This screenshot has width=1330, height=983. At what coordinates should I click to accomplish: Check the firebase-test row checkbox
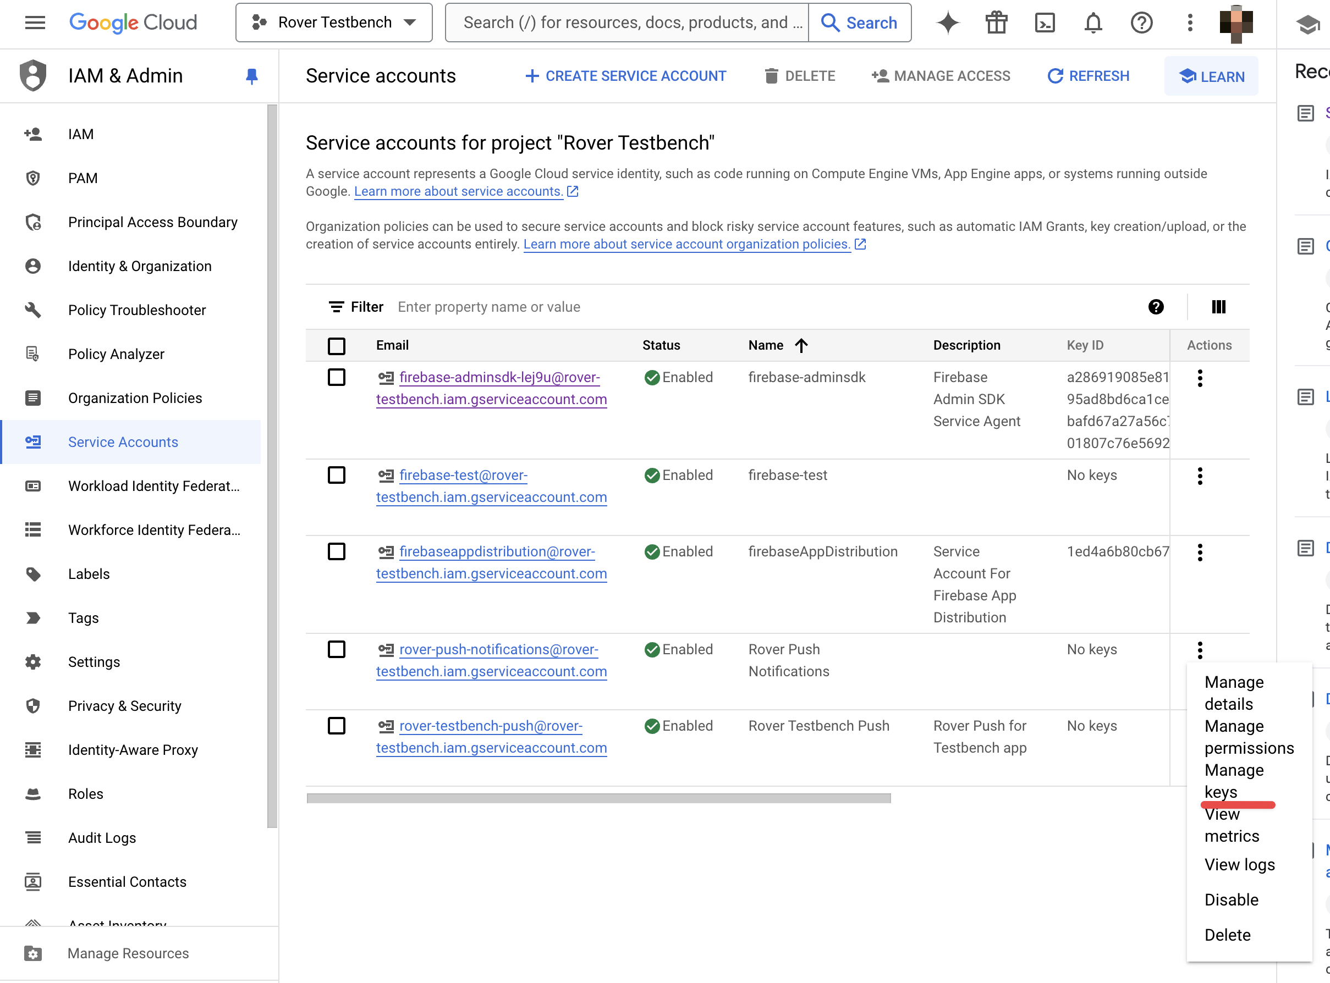337,475
